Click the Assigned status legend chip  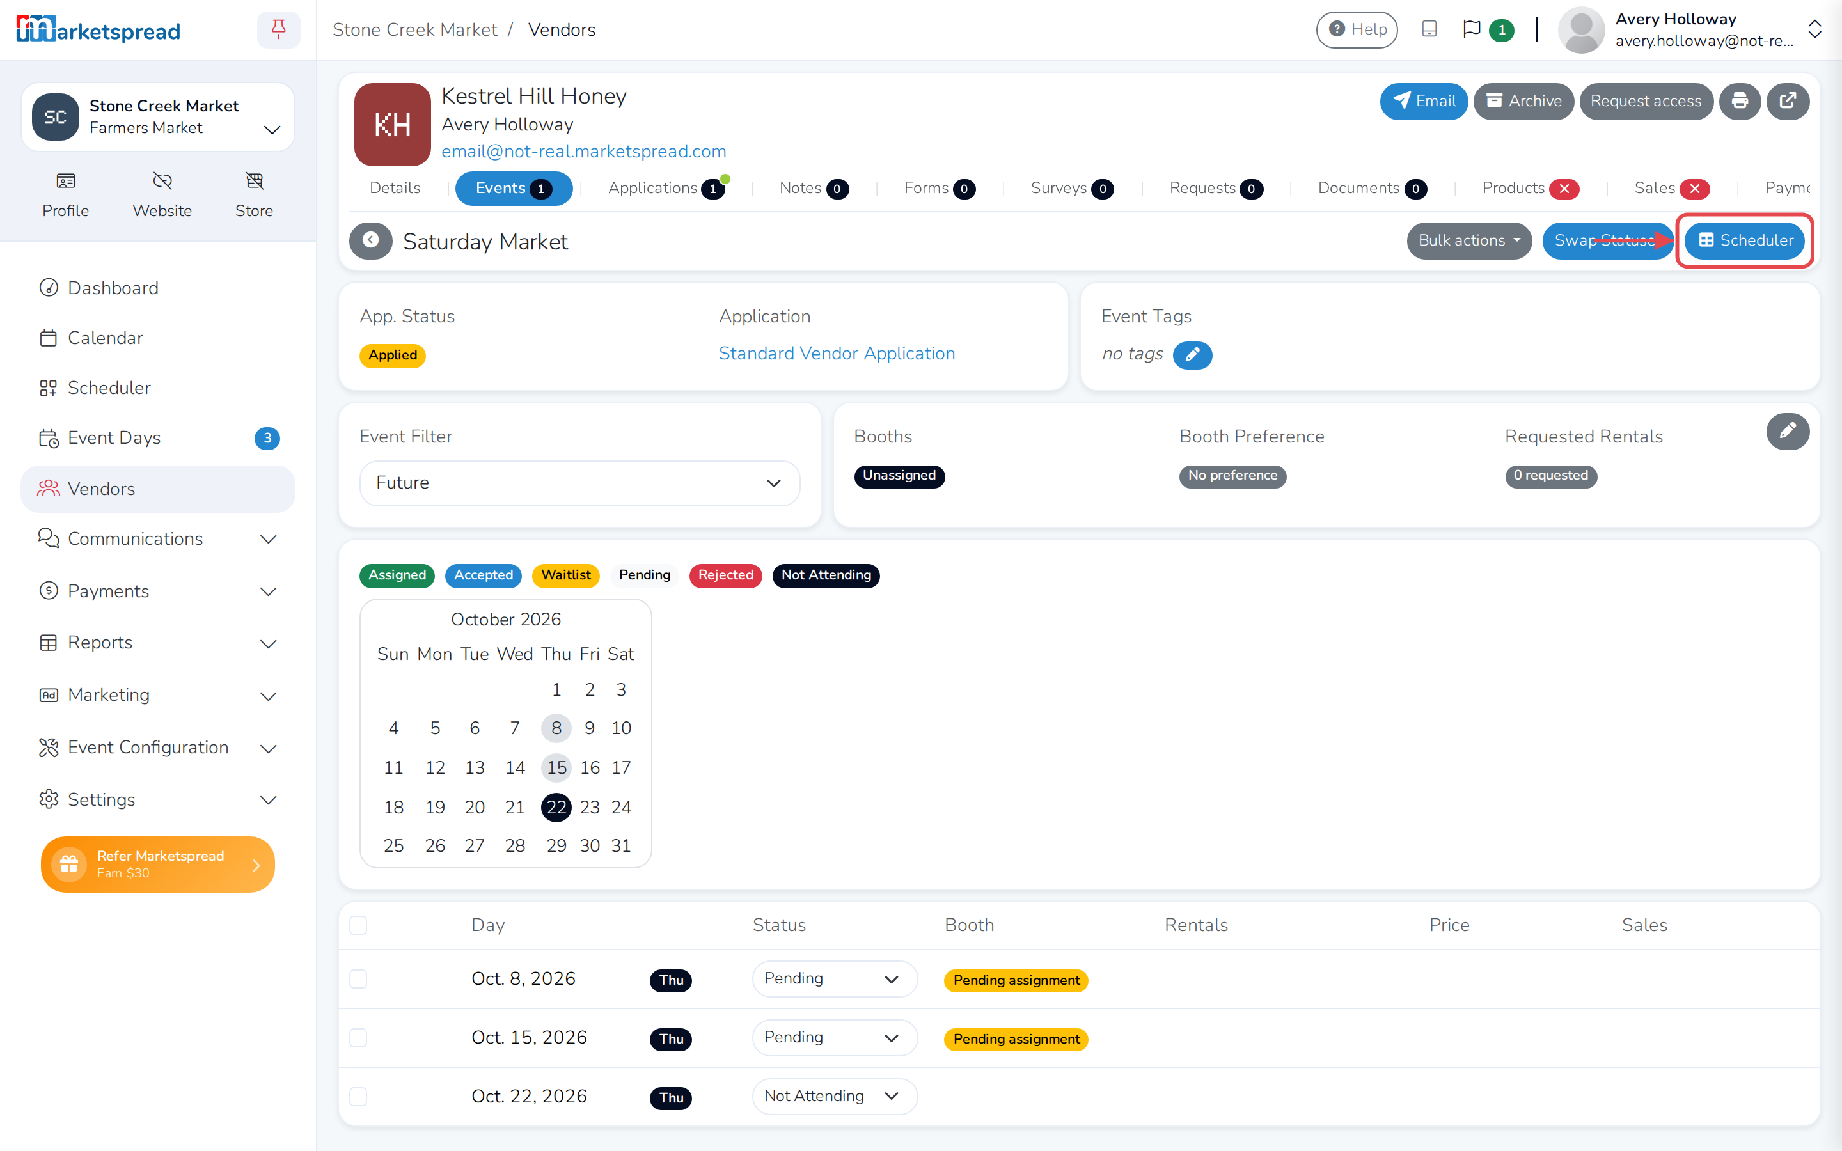tap(397, 575)
